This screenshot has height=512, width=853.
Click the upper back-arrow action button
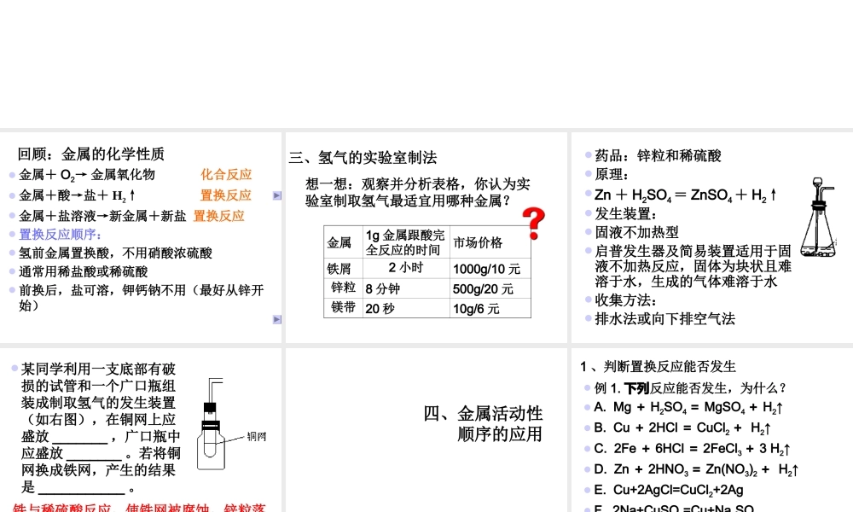(277, 195)
